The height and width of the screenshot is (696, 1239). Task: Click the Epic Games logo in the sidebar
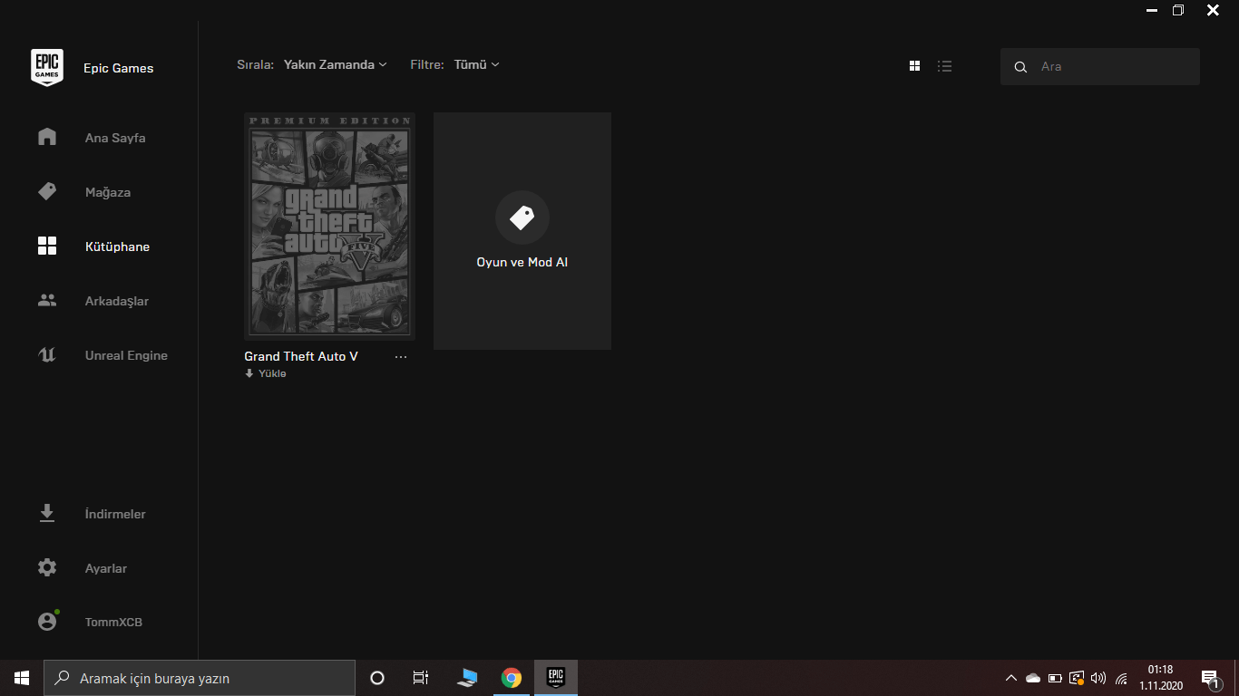(47, 68)
